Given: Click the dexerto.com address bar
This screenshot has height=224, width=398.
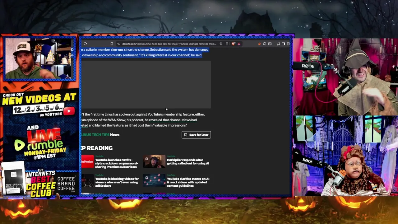Looking at the screenshot, I should [x=169, y=44].
